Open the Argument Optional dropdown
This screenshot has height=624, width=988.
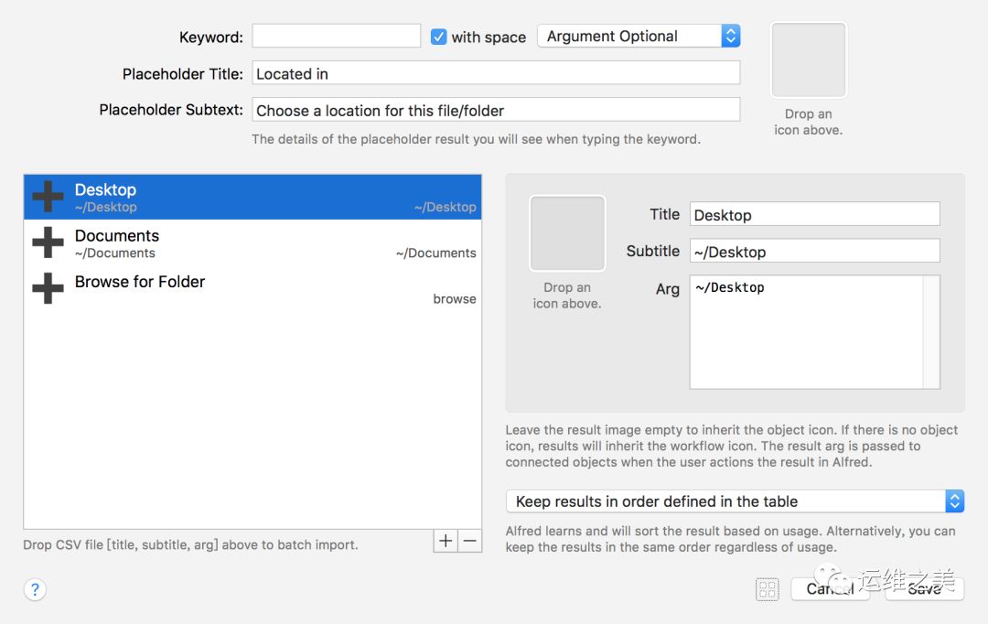(639, 36)
